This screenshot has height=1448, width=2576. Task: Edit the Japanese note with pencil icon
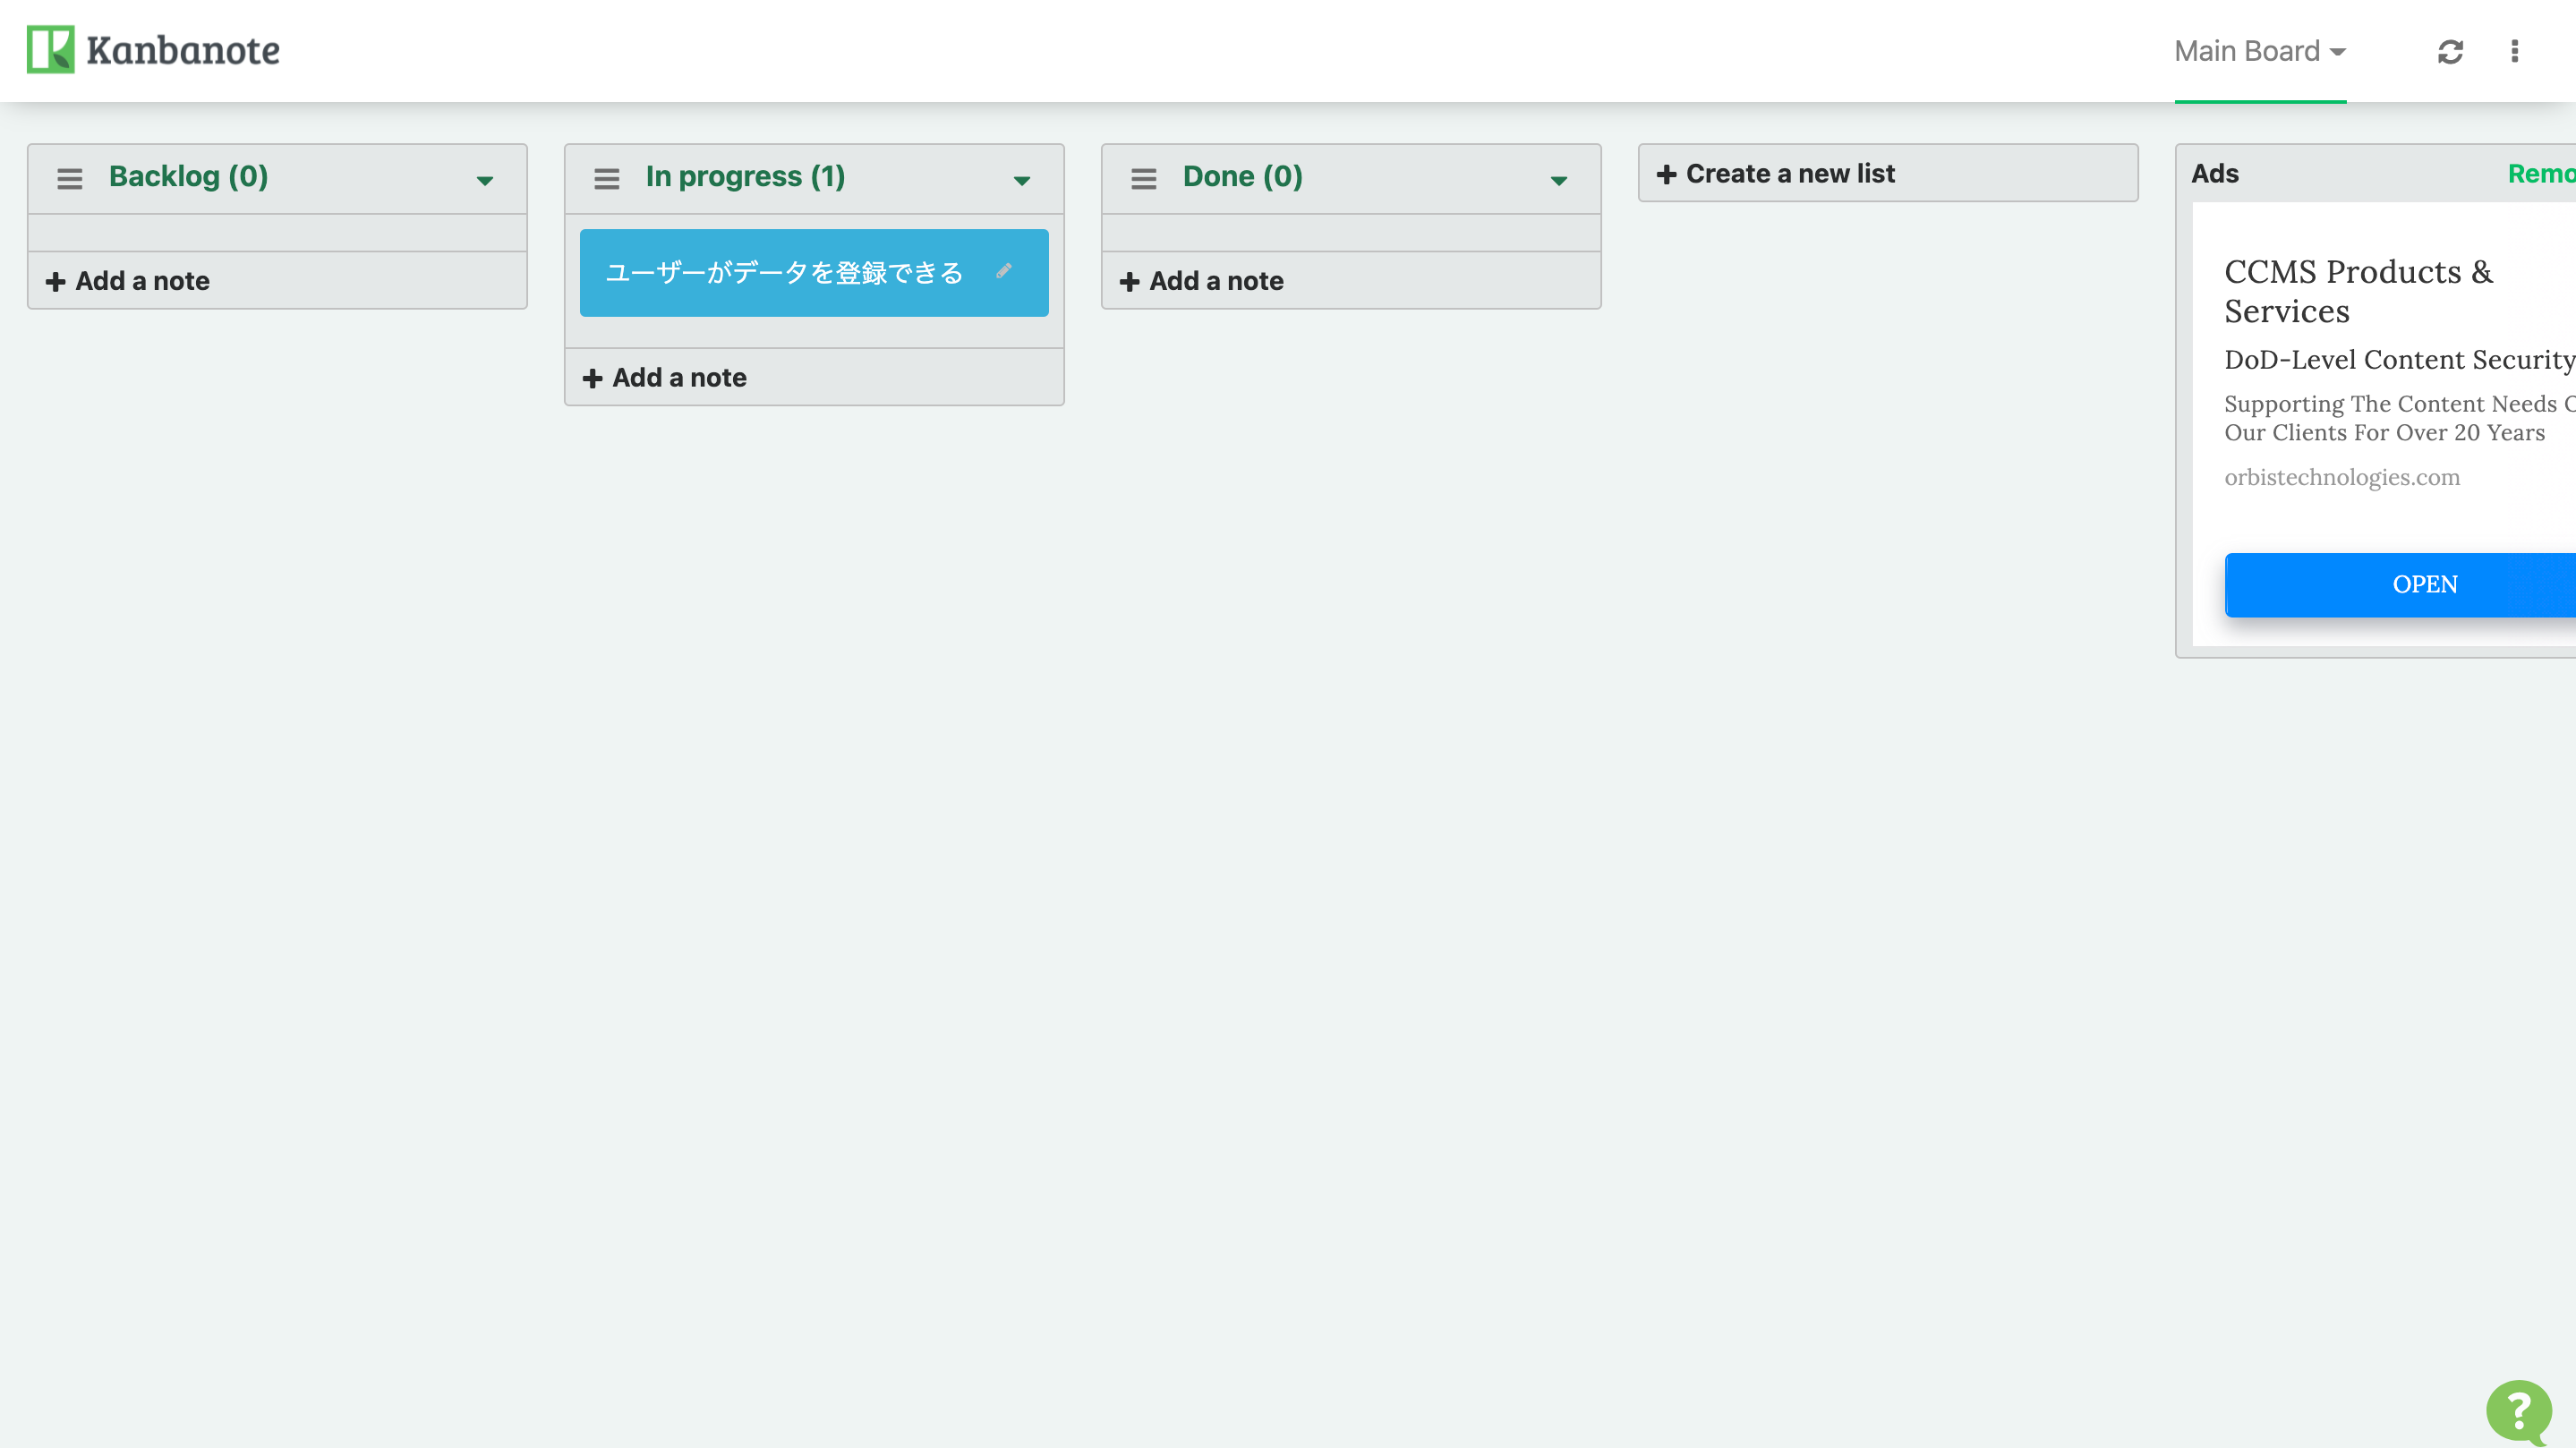pos(1004,271)
